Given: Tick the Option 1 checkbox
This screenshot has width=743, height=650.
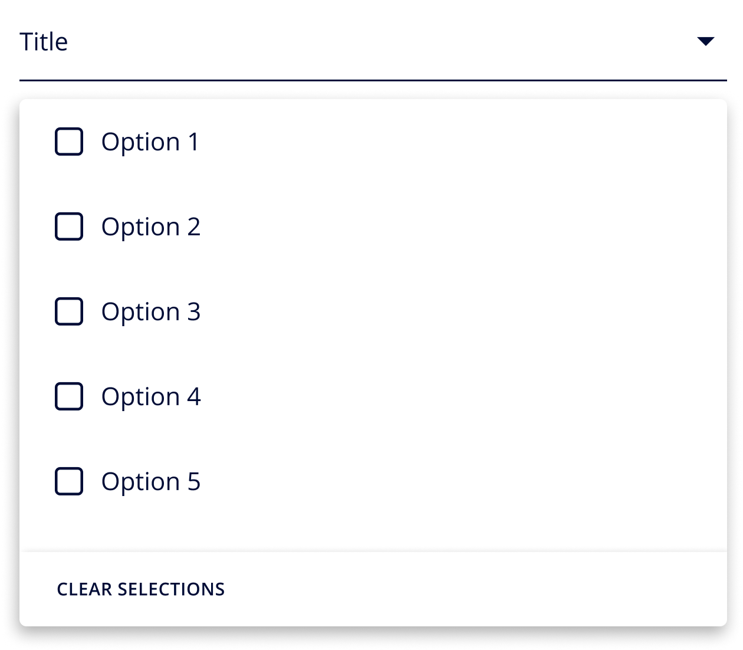Looking at the screenshot, I should tap(69, 142).
